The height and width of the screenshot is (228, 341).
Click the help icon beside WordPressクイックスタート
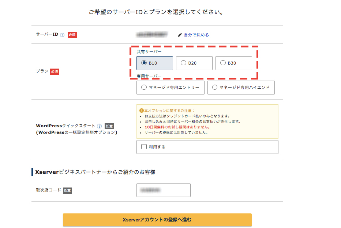[99, 126]
